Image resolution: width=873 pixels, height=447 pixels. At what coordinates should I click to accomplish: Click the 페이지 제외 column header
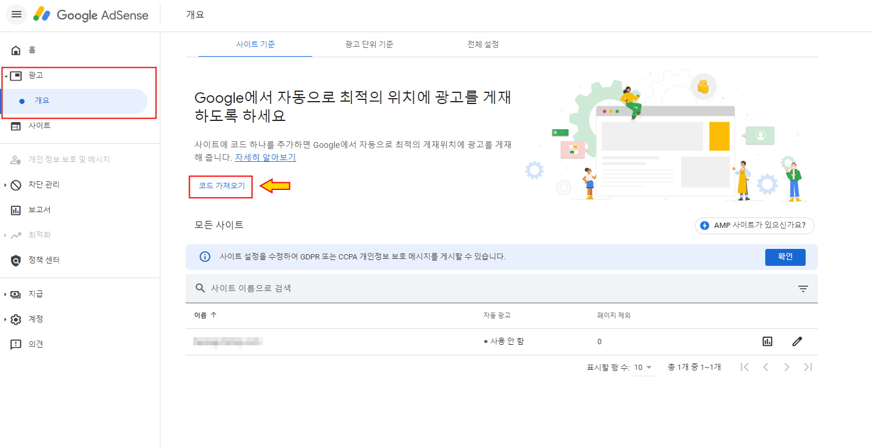pyautogui.click(x=613, y=316)
